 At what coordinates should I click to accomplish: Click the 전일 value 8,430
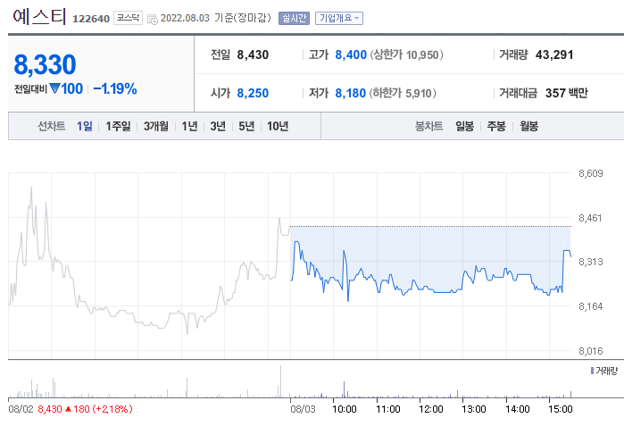pos(253,54)
